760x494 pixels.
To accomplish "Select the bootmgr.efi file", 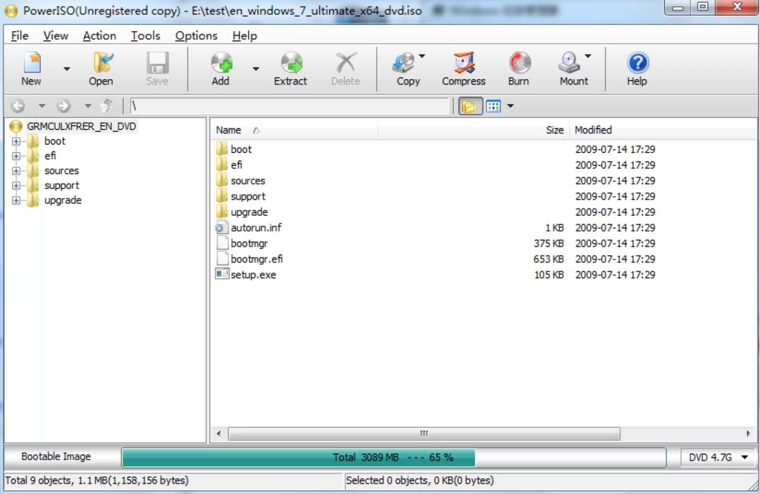I will pyautogui.click(x=257, y=259).
